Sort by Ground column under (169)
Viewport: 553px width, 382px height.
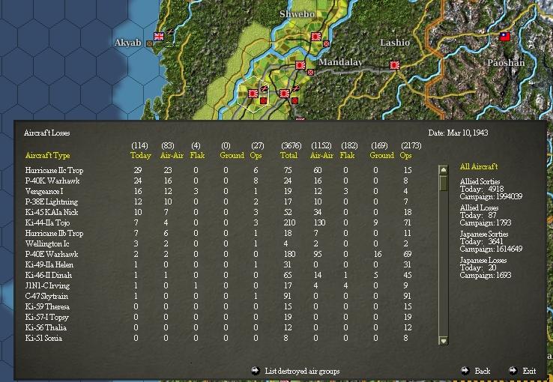click(381, 155)
